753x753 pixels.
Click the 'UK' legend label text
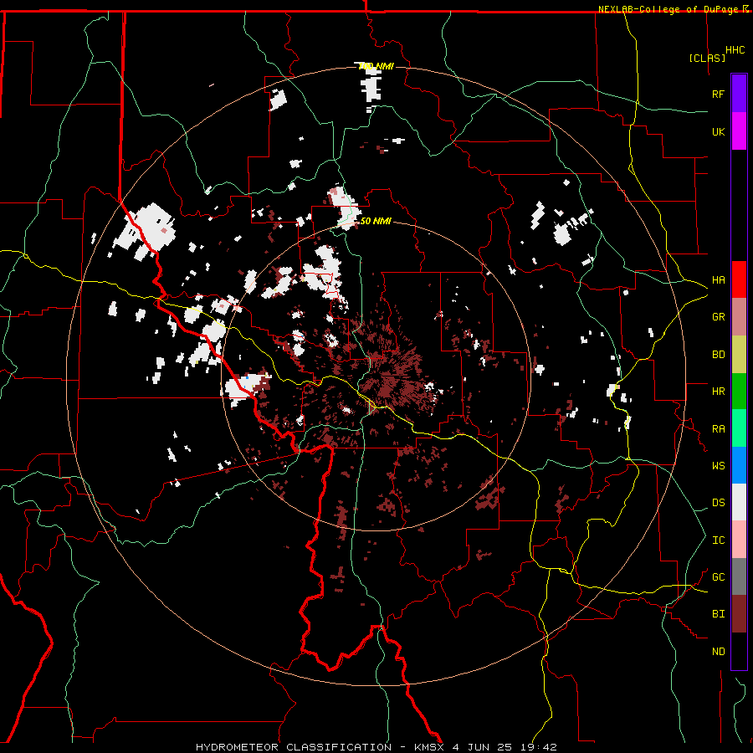click(718, 131)
